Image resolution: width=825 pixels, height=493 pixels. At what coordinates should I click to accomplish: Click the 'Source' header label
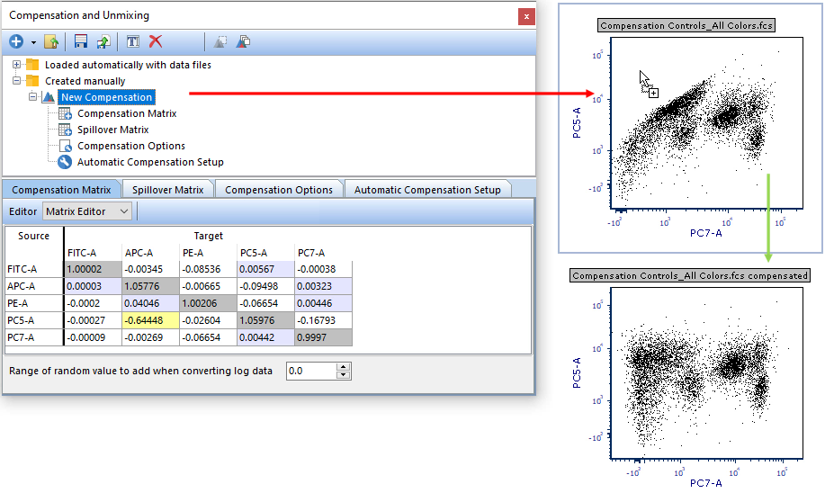point(33,236)
